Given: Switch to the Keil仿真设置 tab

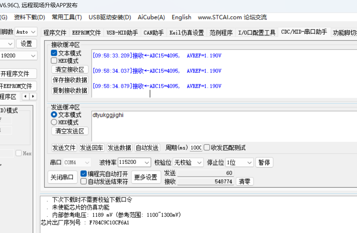Looking at the screenshot, I should tap(187, 33).
